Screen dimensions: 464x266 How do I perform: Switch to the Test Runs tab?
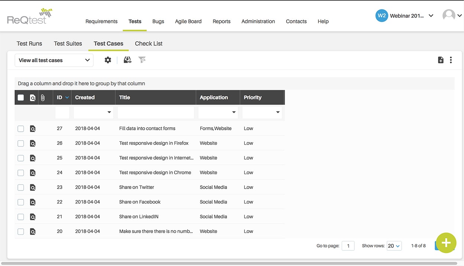tap(29, 44)
